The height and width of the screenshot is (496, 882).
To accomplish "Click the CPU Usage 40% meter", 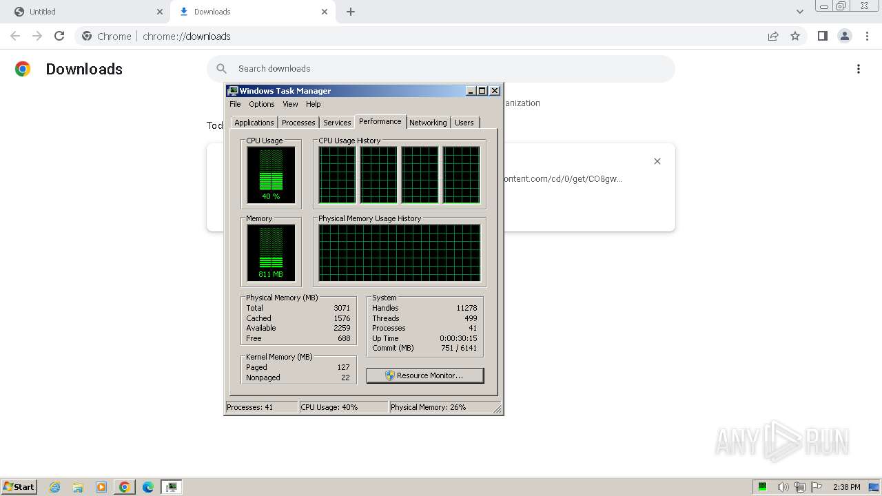I will pyautogui.click(x=271, y=174).
